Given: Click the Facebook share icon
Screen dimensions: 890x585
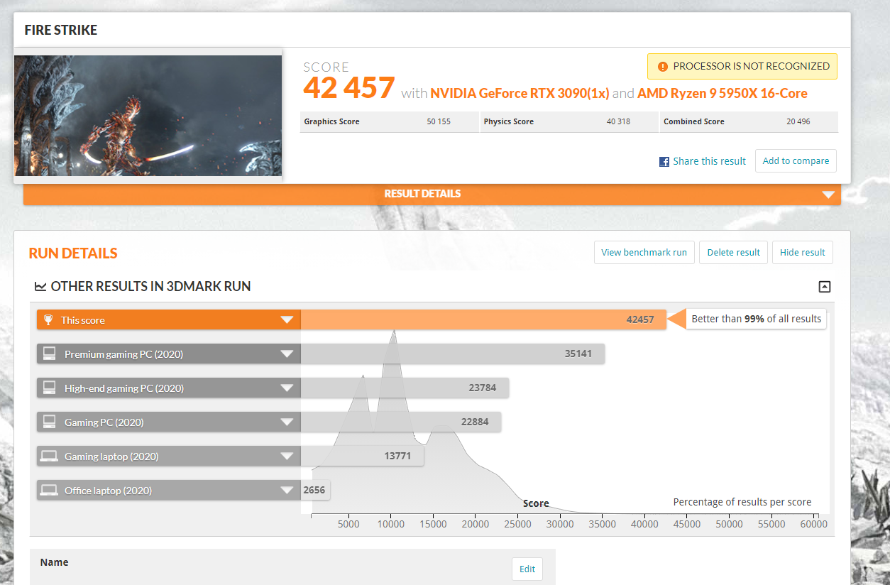Looking at the screenshot, I should 664,161.
